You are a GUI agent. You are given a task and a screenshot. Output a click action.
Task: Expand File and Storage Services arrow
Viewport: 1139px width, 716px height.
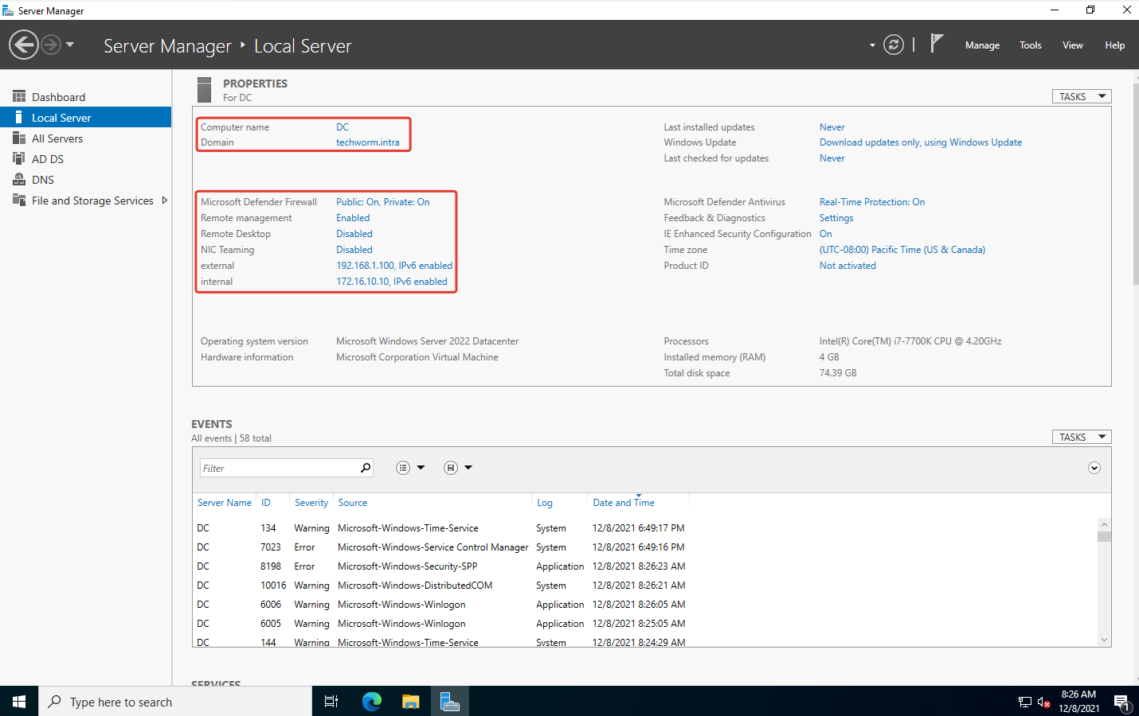pos(165,200)
